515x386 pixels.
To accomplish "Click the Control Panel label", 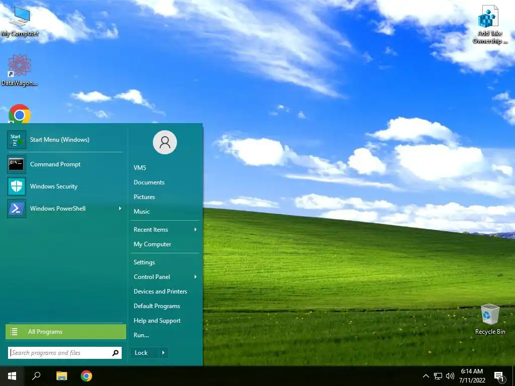I will click(x=152, y=277).
